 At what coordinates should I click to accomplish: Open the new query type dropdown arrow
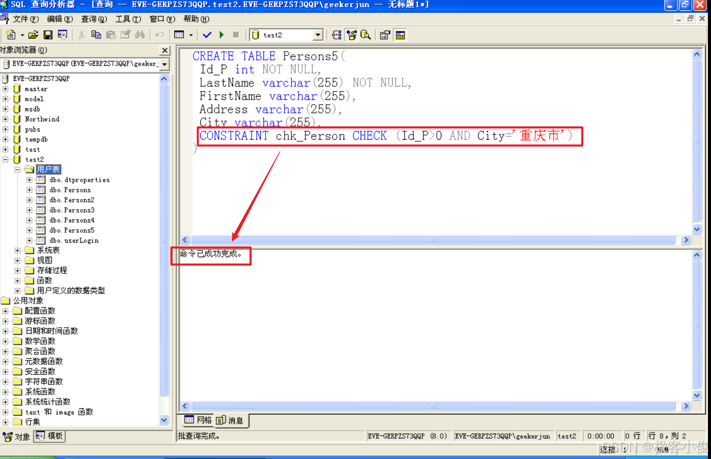(x=22, y=35)
